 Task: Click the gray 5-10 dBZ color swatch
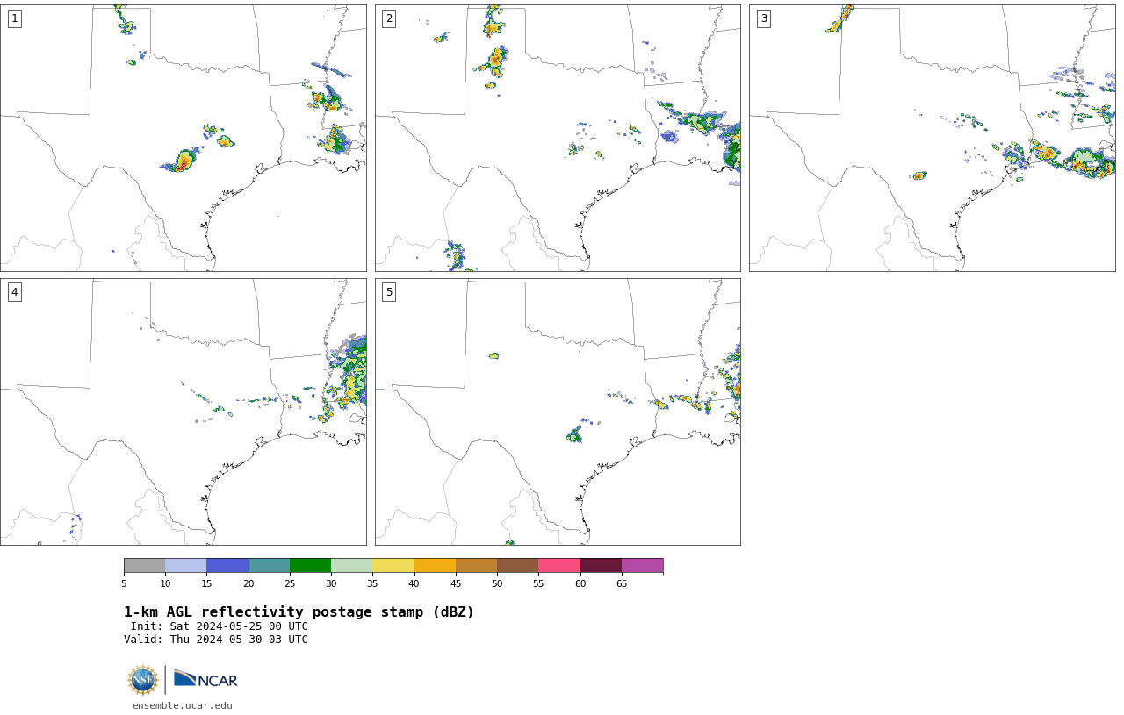tap(144, 565)
